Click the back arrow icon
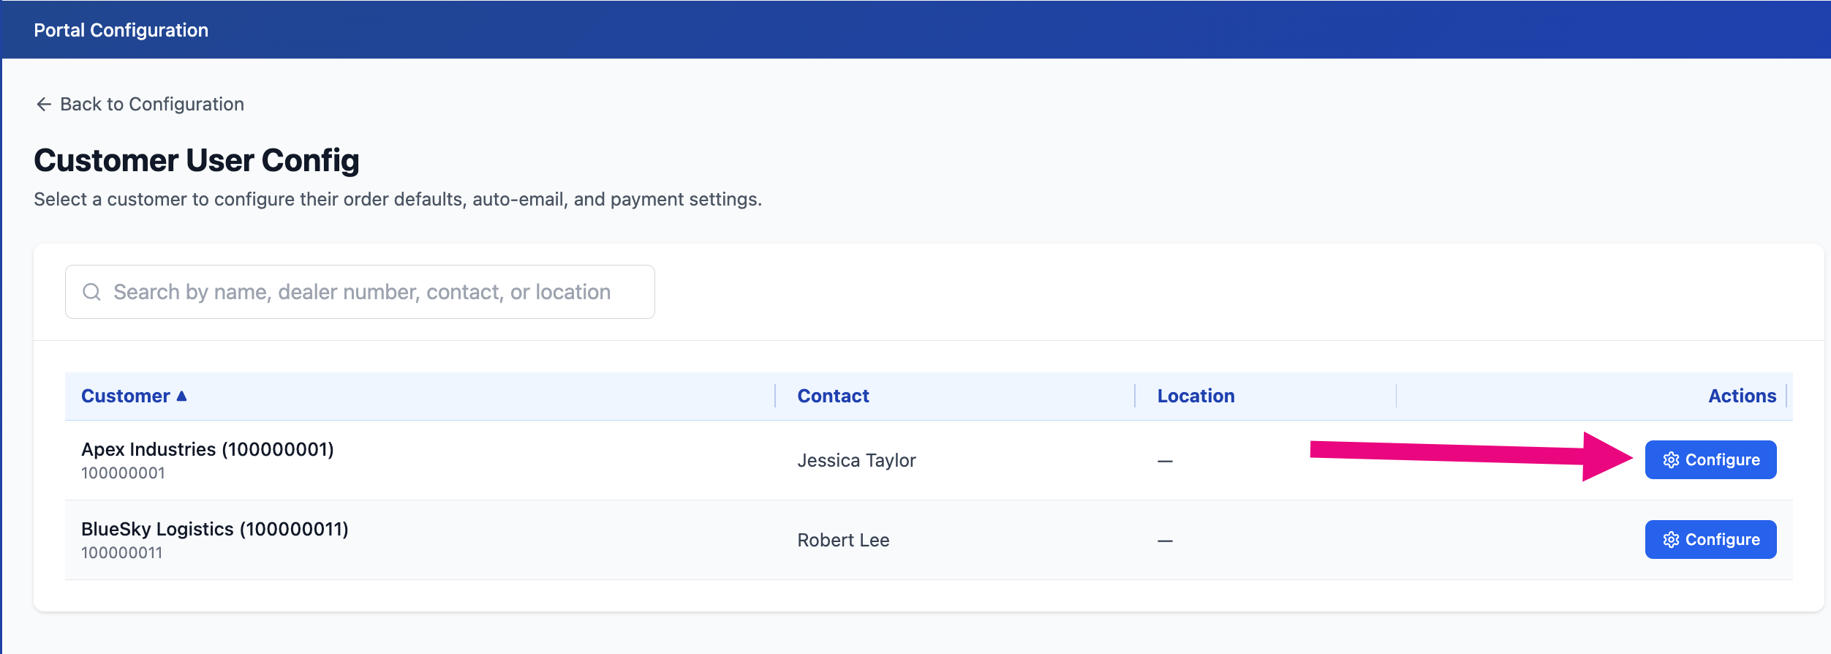This screenshot has height=654, width=1831. [44, 105]
